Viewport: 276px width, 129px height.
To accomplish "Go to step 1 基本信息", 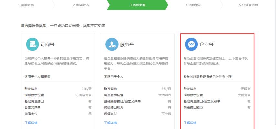I will (x=26, y=5).
